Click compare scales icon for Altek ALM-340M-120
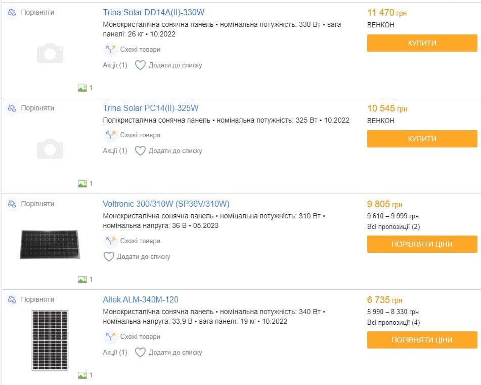 pyautogui.click(x=12, y=299)
